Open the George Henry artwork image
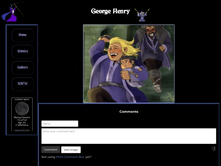 129,64
